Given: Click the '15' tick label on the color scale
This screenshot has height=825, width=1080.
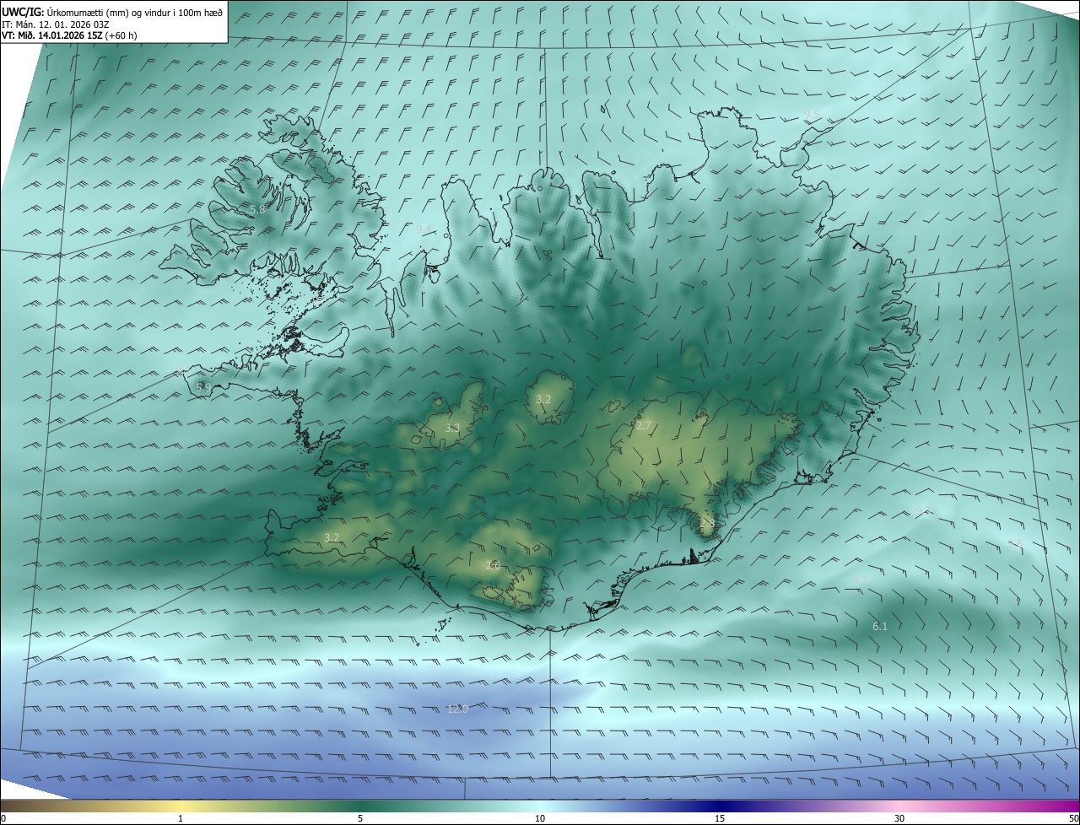Looking at the screenshot, I should [x=720, y=818].
